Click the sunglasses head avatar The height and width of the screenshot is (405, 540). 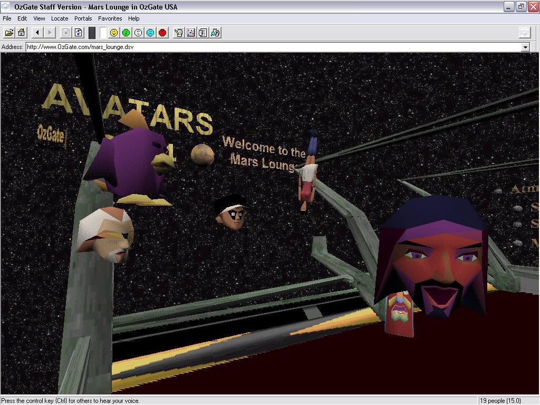click(x=232, y=212)
